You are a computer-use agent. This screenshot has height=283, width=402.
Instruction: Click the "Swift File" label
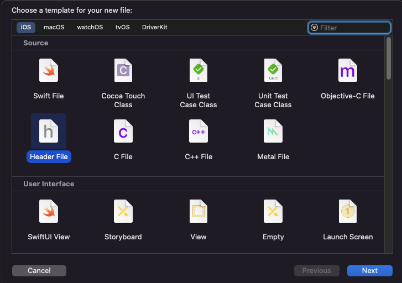(x=49, y=96)
